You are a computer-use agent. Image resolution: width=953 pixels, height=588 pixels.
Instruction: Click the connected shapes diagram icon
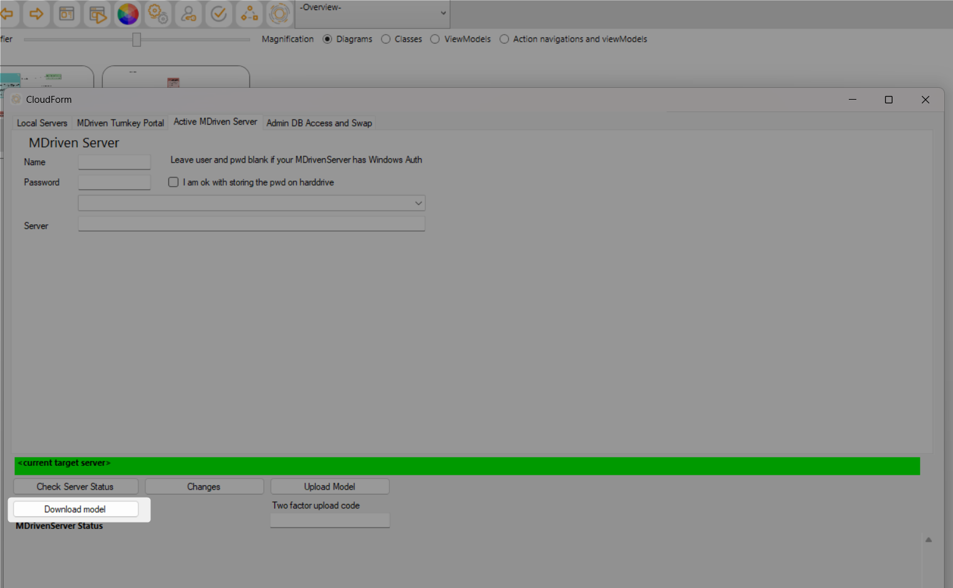(x=249, y=14)
